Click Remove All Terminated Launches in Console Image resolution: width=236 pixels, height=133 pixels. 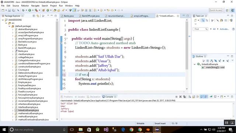[x=184, y=97]
